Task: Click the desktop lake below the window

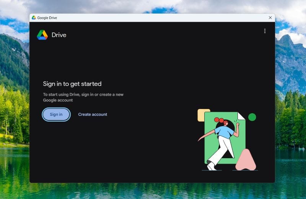Action: click(x=153, y=191)
